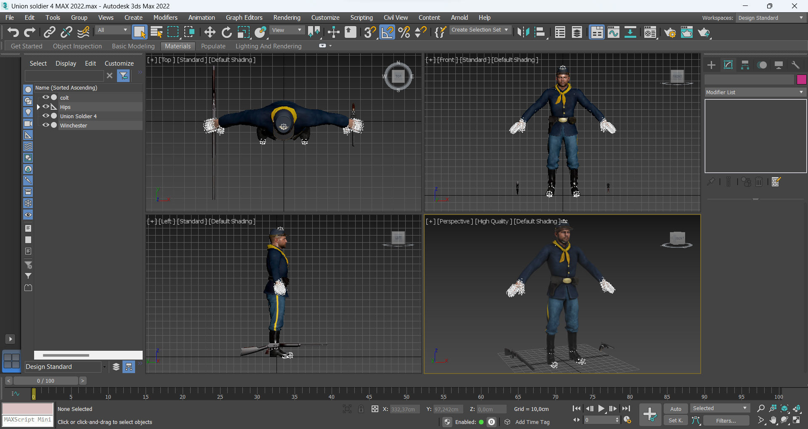Toggle visibility eye of Winchester
The image size is (808, 429).
coord(45,125)
